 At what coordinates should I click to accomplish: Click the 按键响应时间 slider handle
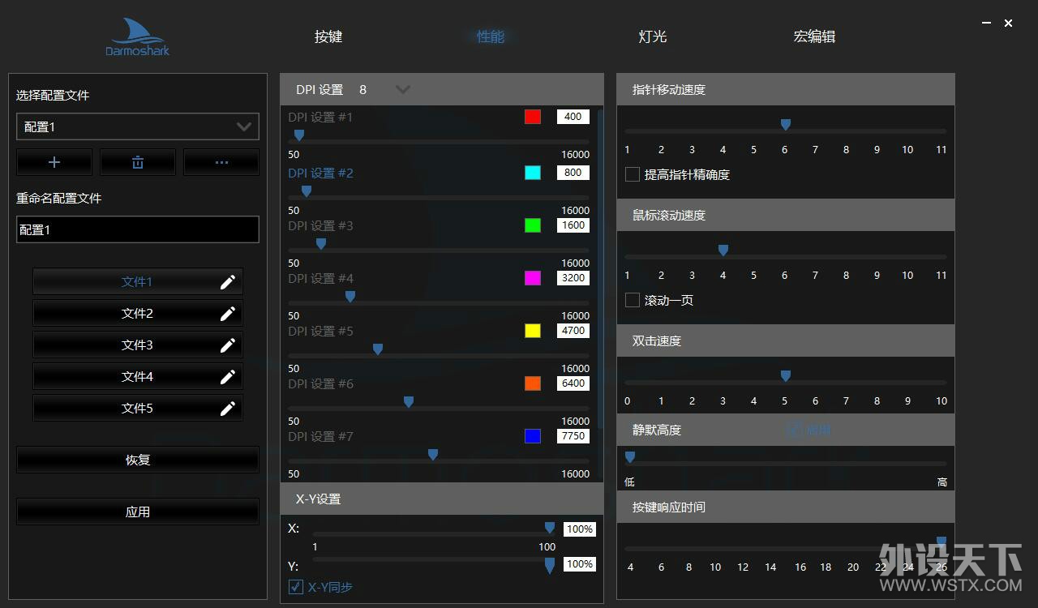point(941,542)
